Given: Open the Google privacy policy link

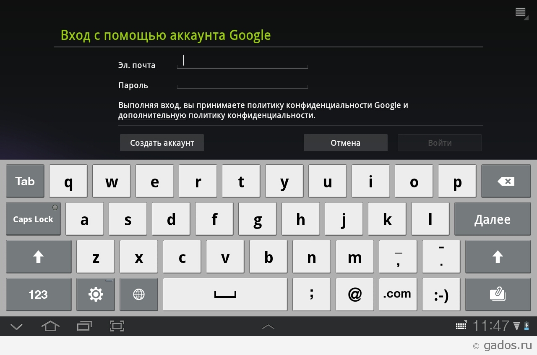Looking at the screenshot, I should 388,105.
